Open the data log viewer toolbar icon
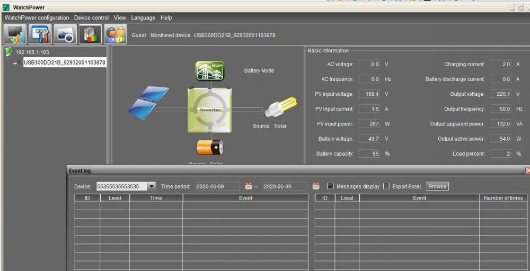The width and height of the screenshot is (530, 271). click(x=65, y=34)
